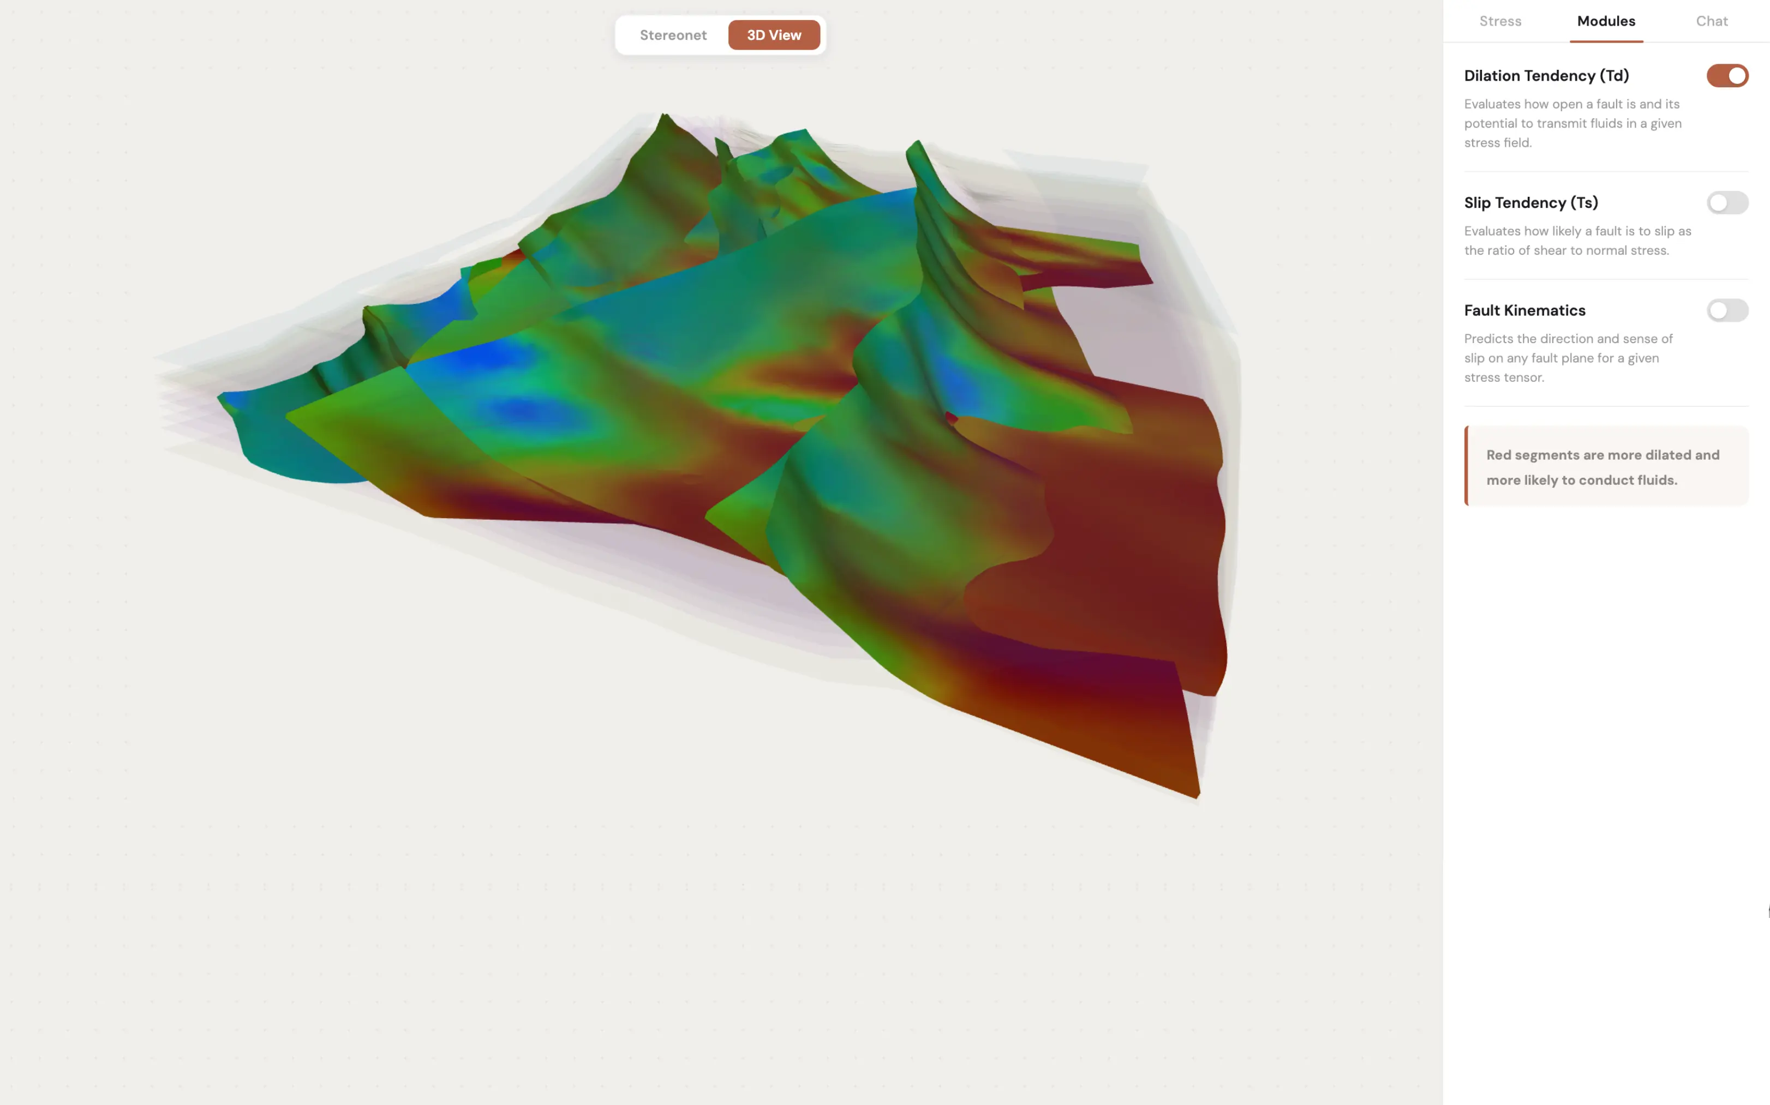Click the red segments info note
The image size is (1770, 1105).
pyautogui.click(x=1606, y=467)
